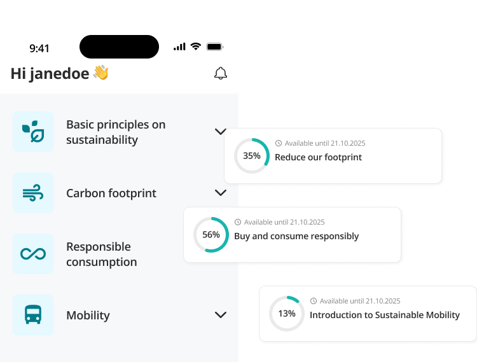Click the clock icon on Sustainable Mobility card
Viewport: 477px width, 362px height.
click(x=314, y=301)
